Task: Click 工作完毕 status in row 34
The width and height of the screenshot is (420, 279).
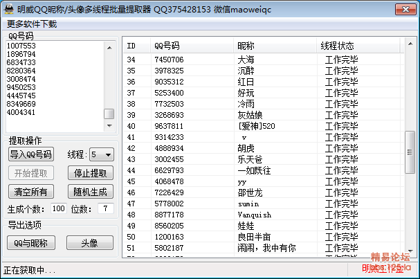Action: click(x=342, y=60)
